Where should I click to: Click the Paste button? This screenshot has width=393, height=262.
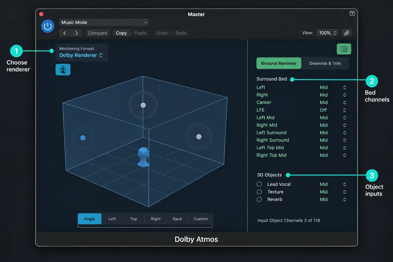click(x=140, y=33)
